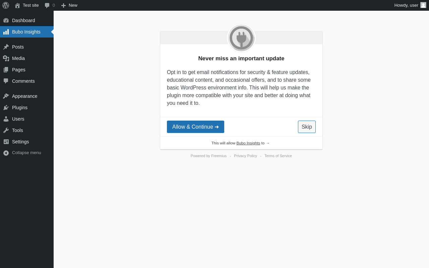
Task: Click the Settings sliders icon
Action: pyautogui.click(x=6, y=142)
